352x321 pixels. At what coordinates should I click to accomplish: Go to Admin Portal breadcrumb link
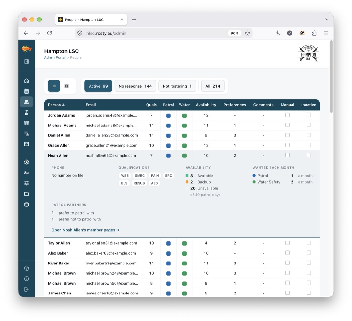[55, 57]
